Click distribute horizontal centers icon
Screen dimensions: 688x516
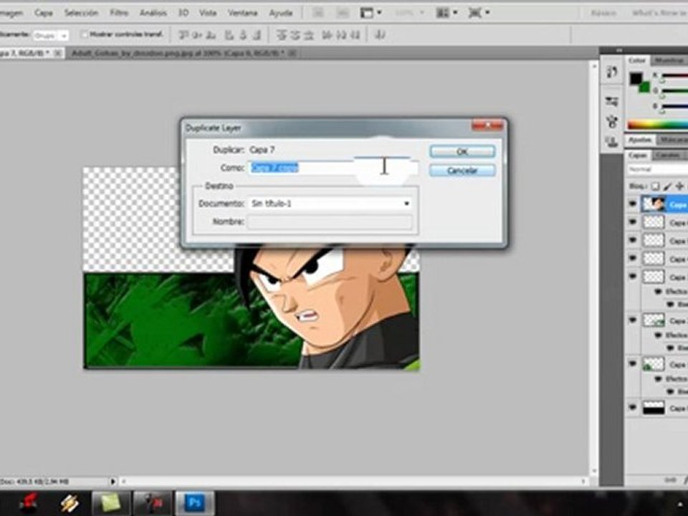[x=341, y=34]
